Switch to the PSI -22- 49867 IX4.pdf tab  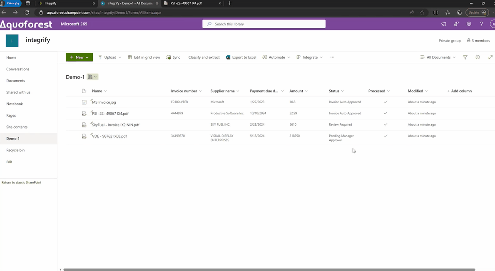tap(186, 3)
